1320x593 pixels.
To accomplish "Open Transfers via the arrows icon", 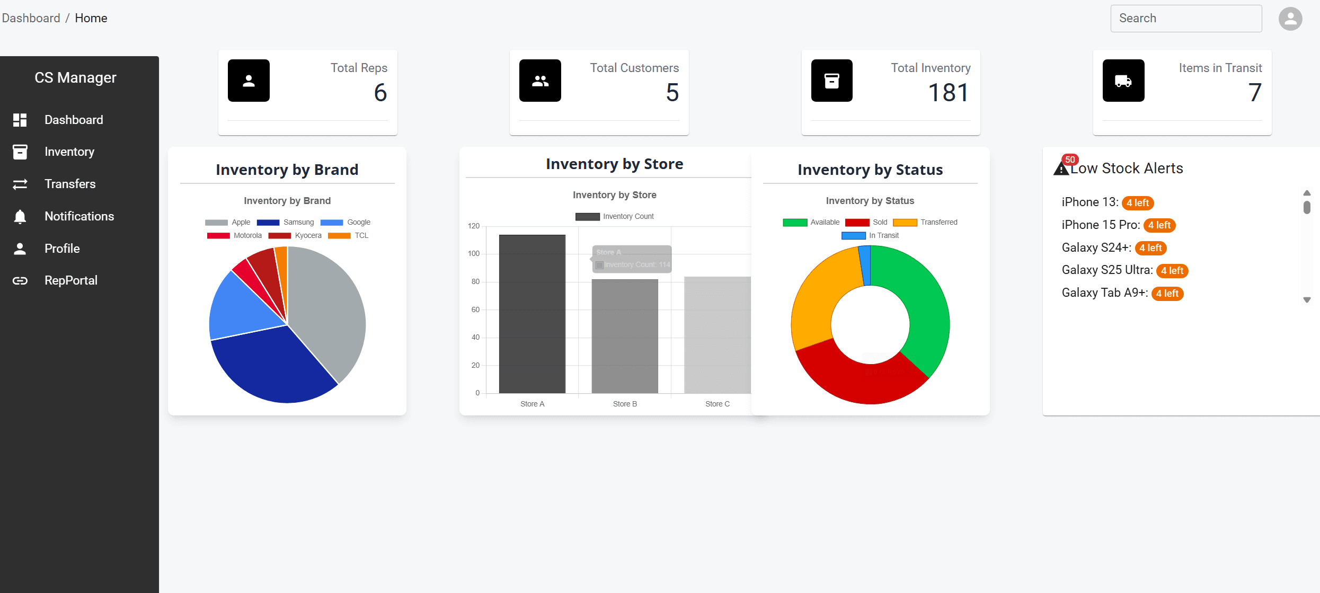I will coord(20,184).
